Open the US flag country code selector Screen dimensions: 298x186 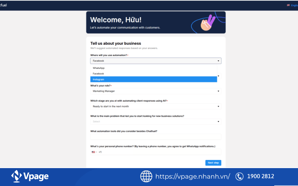(94, 152)
